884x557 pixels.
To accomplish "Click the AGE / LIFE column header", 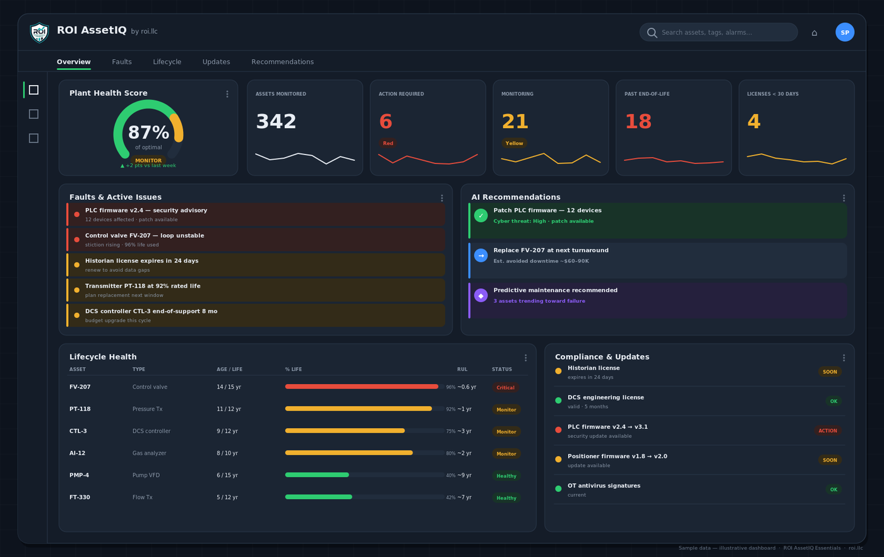I will click(229, 369).
